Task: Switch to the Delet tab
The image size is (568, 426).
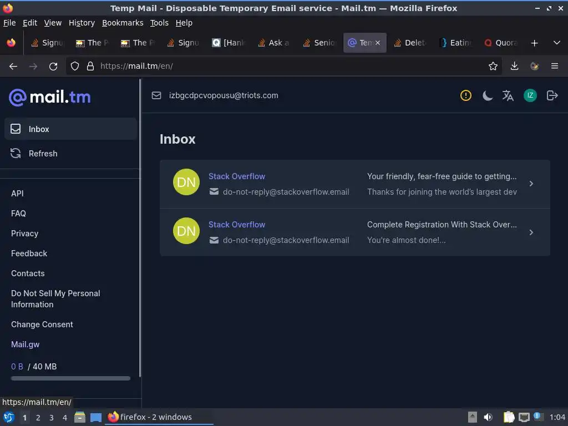Action: [411, 43]
